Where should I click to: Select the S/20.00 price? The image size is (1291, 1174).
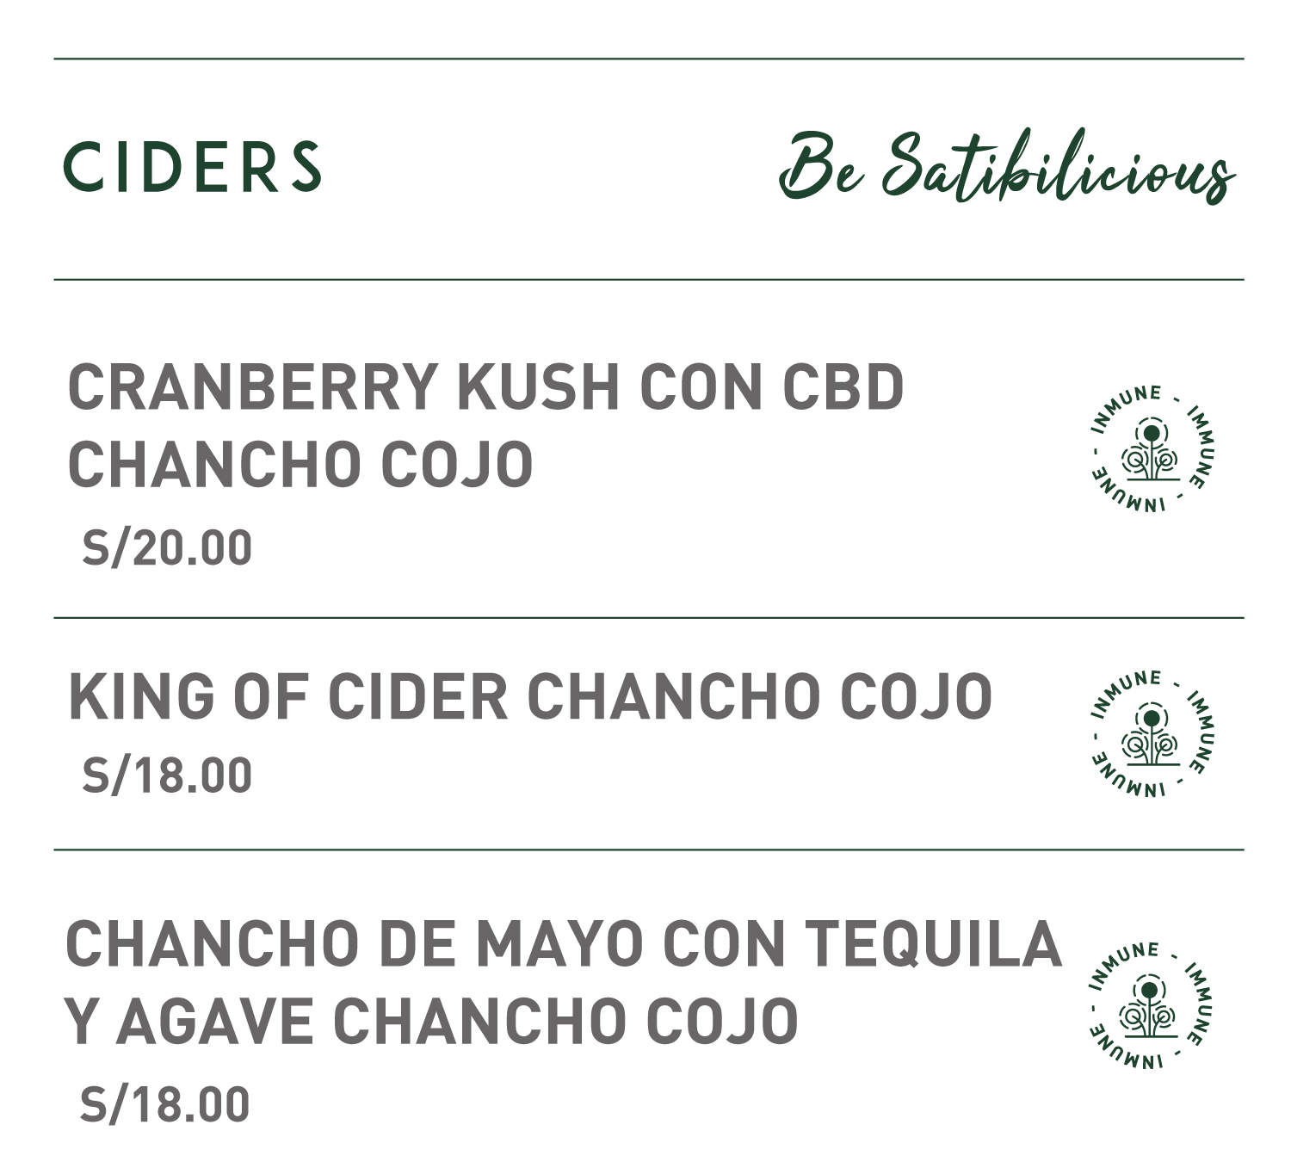click(x=167, y=548)
